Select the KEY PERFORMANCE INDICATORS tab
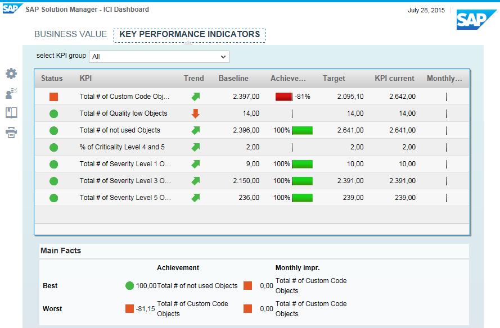 [190, 34]
